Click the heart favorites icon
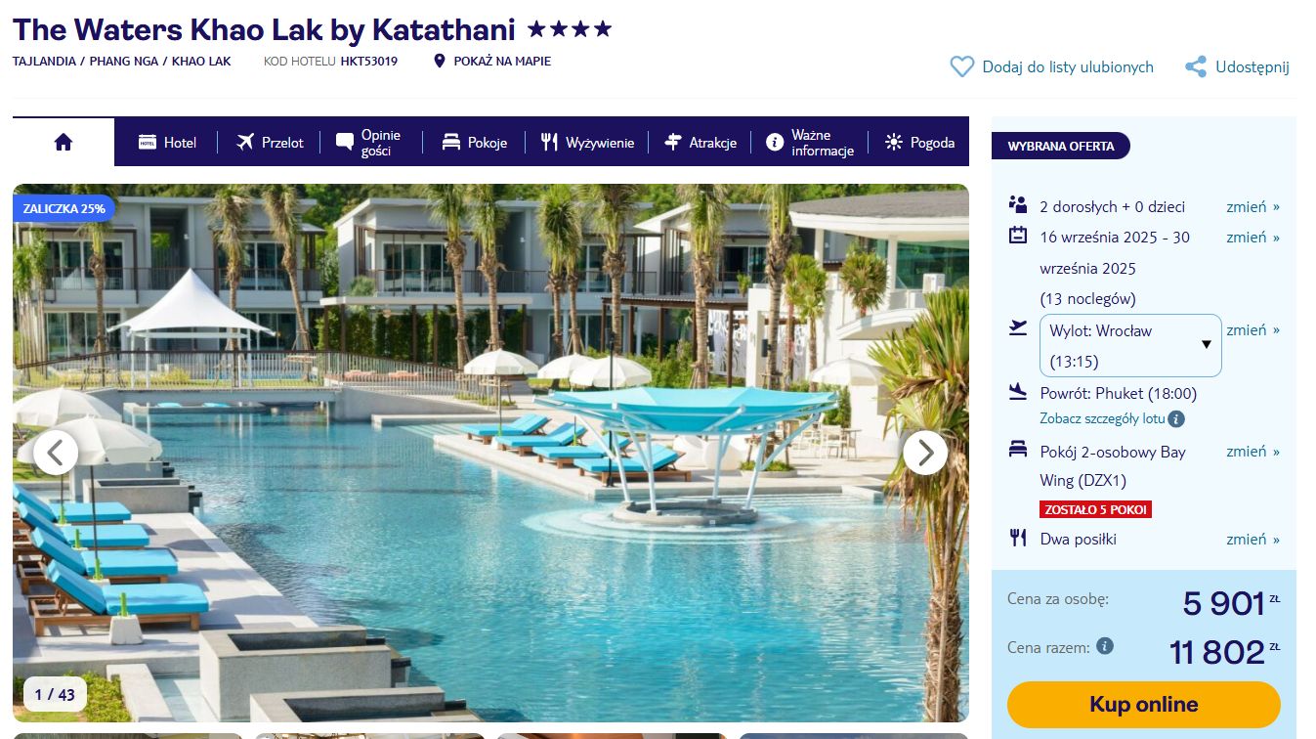 (962, 66)
